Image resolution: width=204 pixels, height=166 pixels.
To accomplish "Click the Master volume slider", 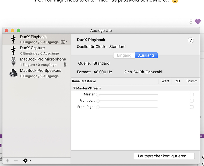I will 127,95.
